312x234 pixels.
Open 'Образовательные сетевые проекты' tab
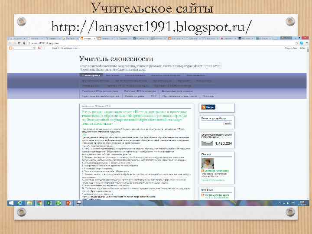[179, 96]
